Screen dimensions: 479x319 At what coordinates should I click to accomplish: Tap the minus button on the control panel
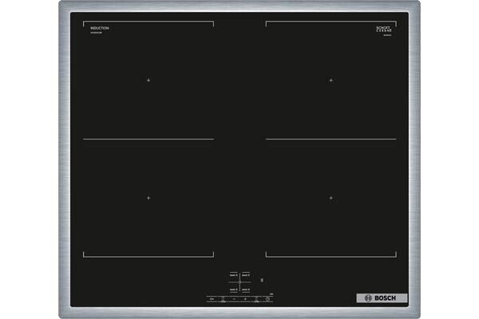pos(234,299)
